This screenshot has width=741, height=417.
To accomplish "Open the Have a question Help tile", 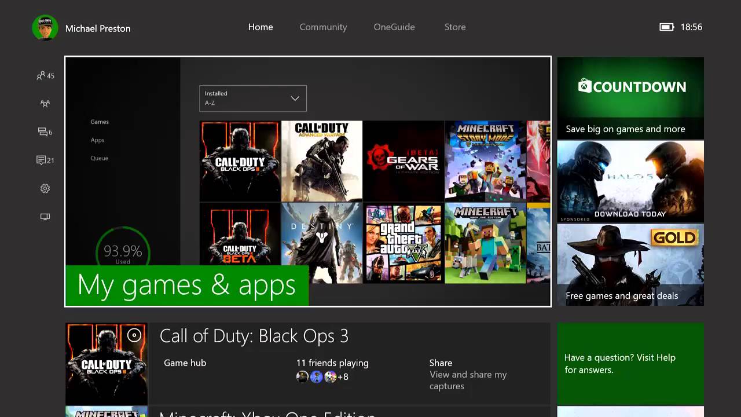I will pyautogui.click(x=630, y=364).
